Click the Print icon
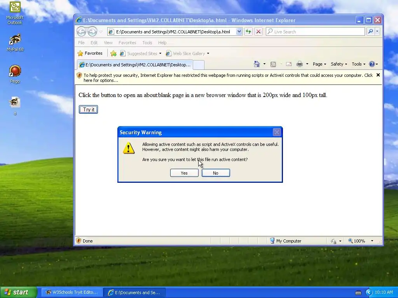This screenshot has width=398, height=298. 300,64
